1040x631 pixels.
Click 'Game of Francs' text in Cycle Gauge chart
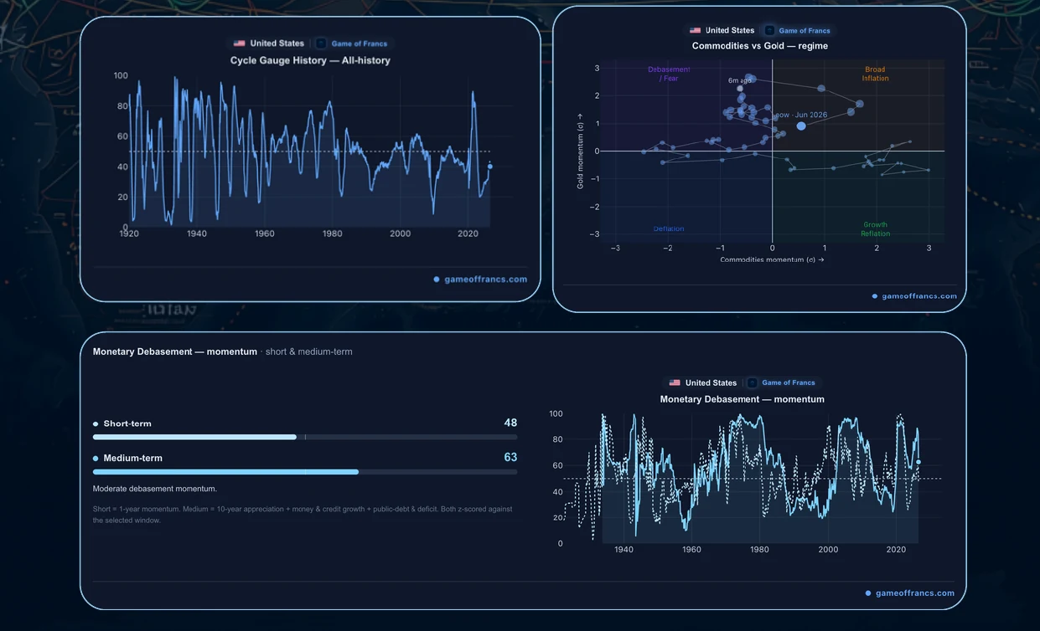(360, 44)
